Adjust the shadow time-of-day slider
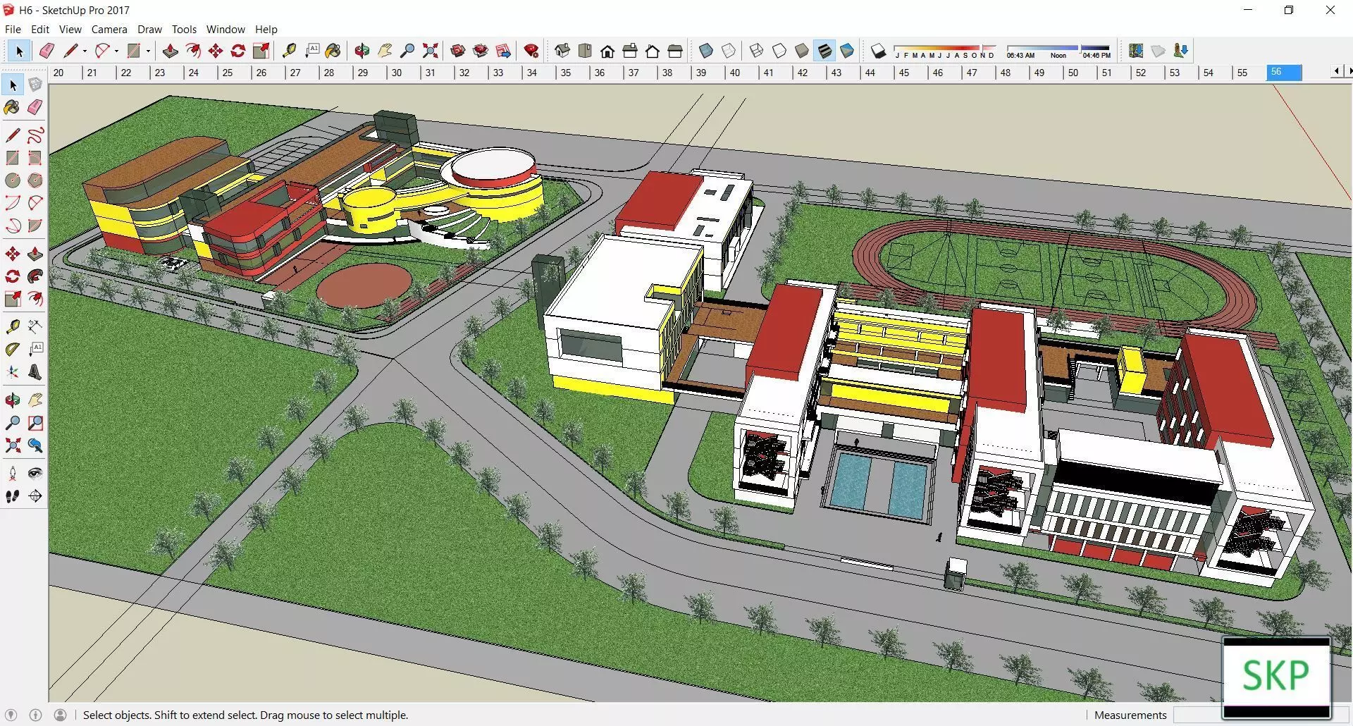Image resolution: width=1353 pixels, height=726 pixels. pyautogui.click(x=1058, y=51)
